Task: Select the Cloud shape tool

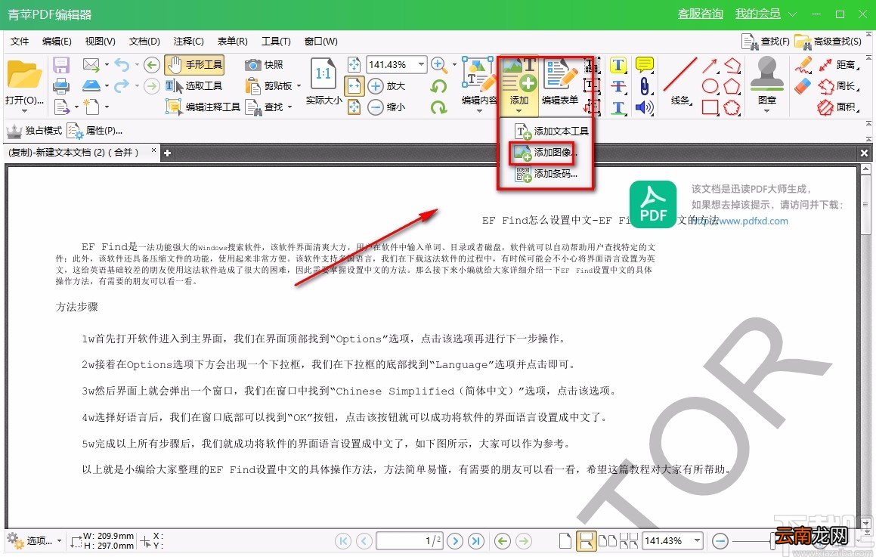Action: pos(732,107)
